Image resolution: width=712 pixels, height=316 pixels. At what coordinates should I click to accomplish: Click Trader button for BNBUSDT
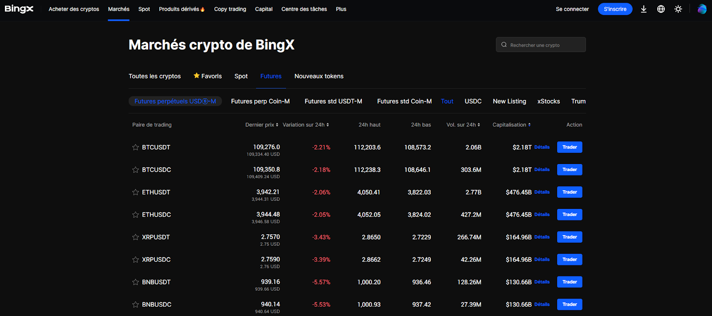pyautogui.click(x=570, y=282)
